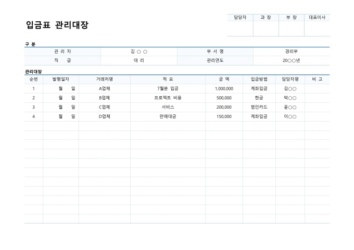354x250 pixels.
Task: Click the C업체 client cell
Action: click(x=105, y=107)
